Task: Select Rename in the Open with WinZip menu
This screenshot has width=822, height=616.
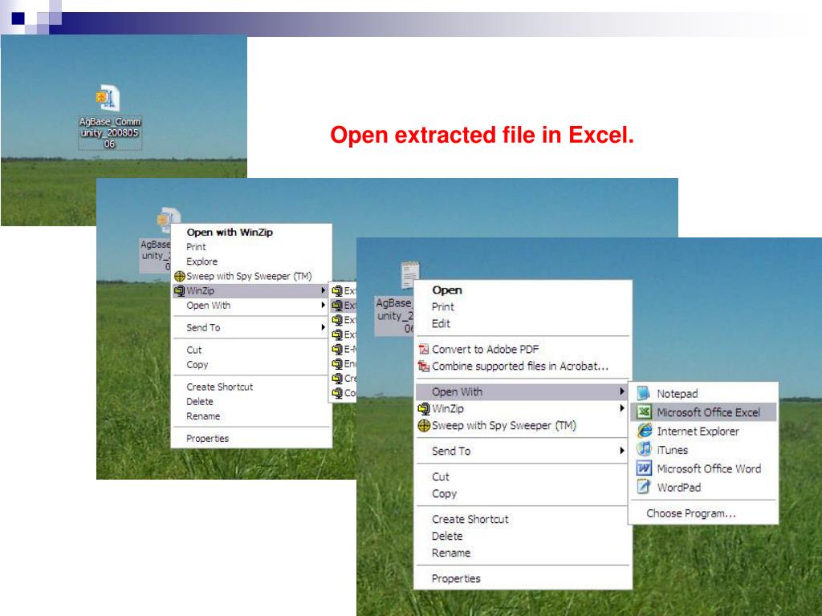Action: click(x=203, y=416)
